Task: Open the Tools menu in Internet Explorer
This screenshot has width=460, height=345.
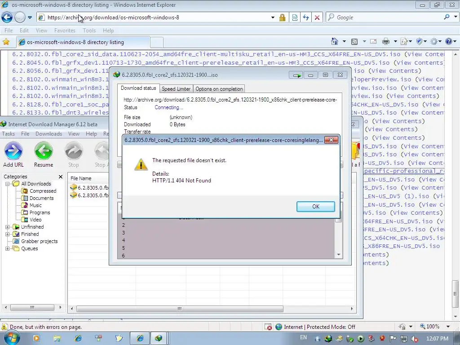Action: [x=89, y=31]
